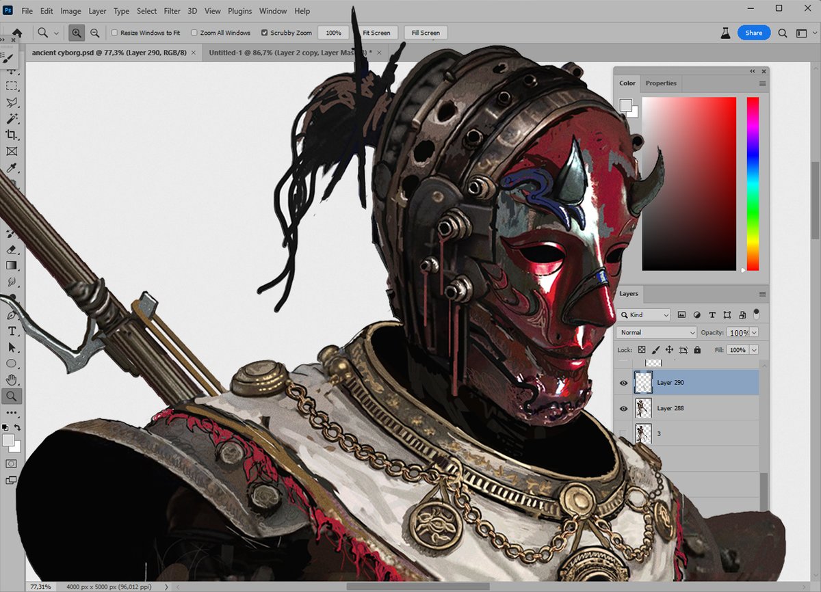This screenshot has width=821, height=592.
Task: Open the Normal blend mode dropdown
Action: point(656,332)
